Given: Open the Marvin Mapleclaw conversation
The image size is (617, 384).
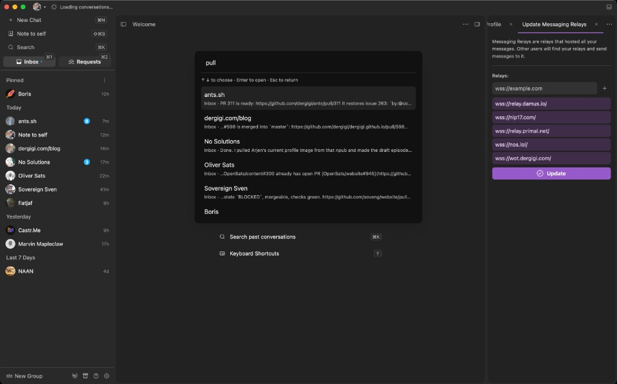Looking at the screenshot, I should [58, 244].
